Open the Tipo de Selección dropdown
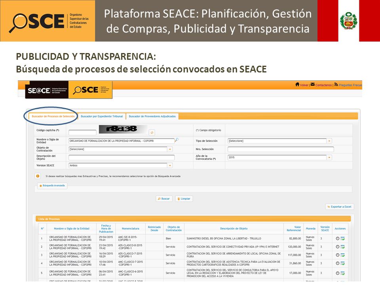 coord(329,141)
